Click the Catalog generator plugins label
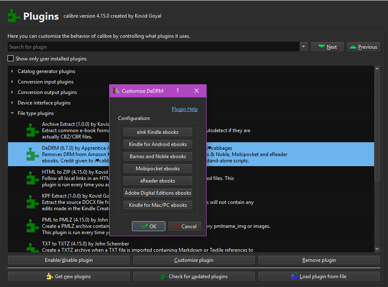The width and height of the screenshot is (388, 287). tap(46, 71)
